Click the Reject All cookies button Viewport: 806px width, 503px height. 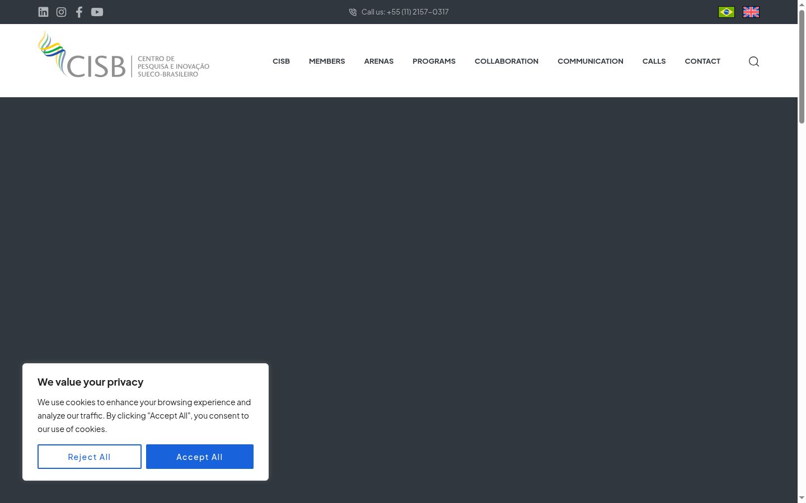pos(90,457)
